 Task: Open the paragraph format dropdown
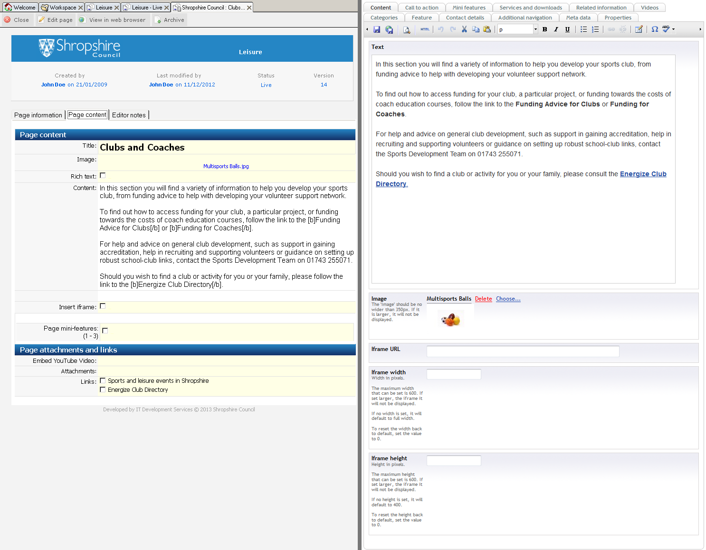click(535, 29)
